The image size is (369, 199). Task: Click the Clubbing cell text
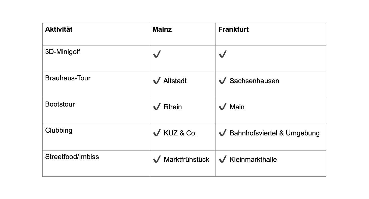[x=58, y=130]
